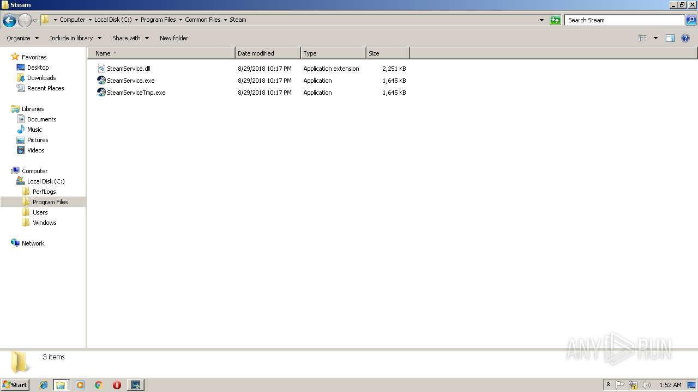Screen dimensions: 698x392
Task: Show hidden tray icons arrow
Action: click(x=608, y=385)
